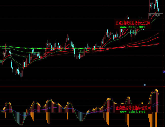This screenshot has height=127, width=165.
Task: Click the red 正点财经炒股指标公式网 watermark in the lower panel
Action: [133, 108]
